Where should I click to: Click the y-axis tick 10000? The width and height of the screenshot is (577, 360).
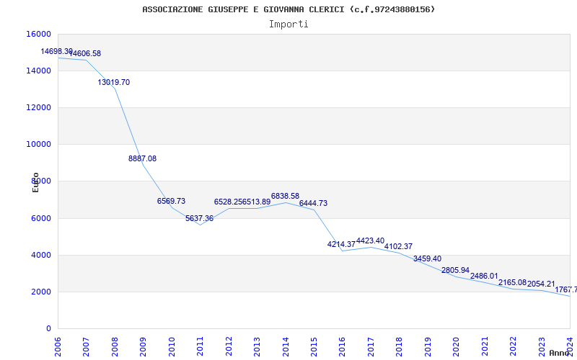[x=39, y=145]
